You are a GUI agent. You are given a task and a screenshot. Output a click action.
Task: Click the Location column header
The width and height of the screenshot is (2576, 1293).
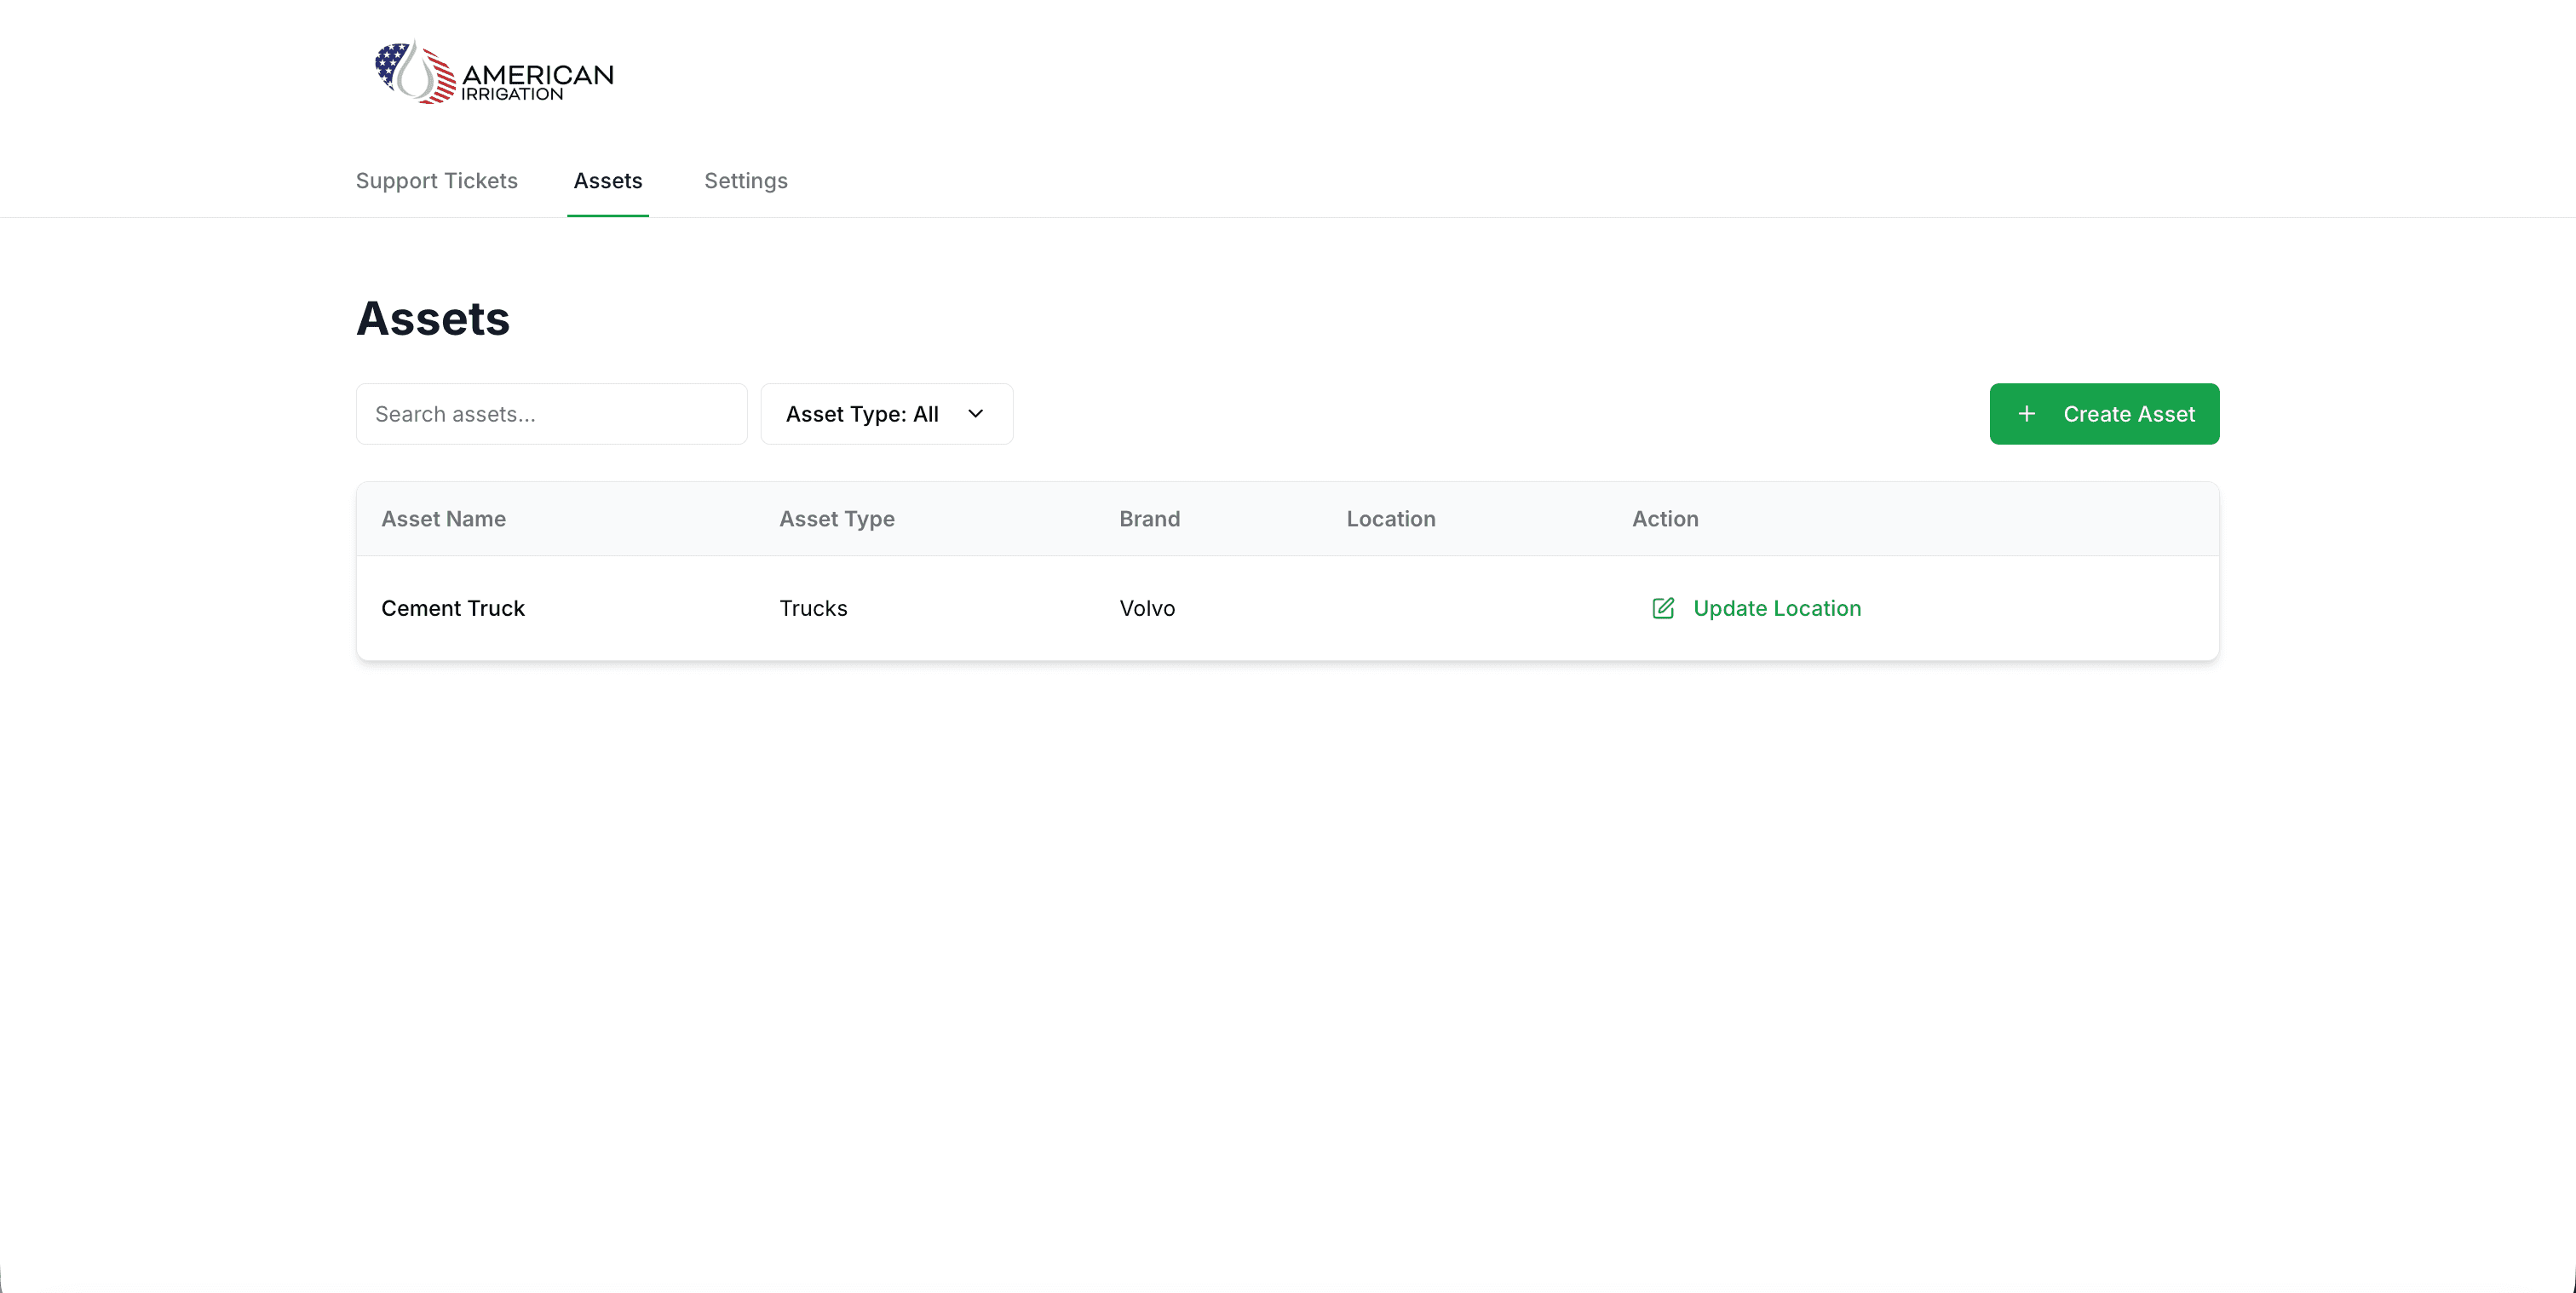[1390, 519]
